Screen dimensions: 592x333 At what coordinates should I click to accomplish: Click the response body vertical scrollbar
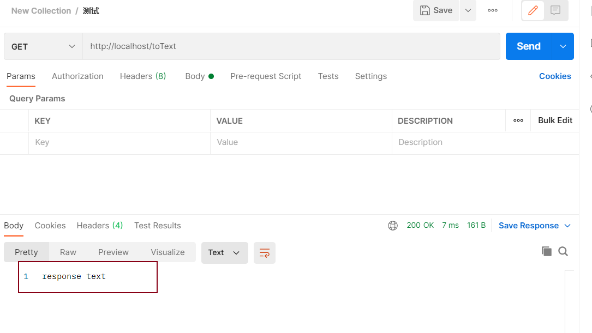click(x=569, y=302)
